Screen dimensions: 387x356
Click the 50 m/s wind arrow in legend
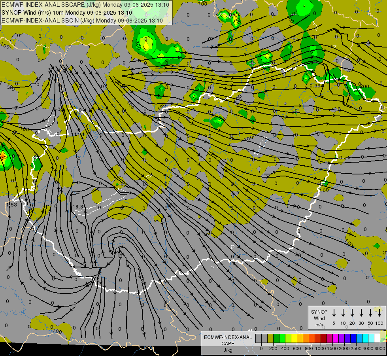pyautogui.click(x=370, y=312)
